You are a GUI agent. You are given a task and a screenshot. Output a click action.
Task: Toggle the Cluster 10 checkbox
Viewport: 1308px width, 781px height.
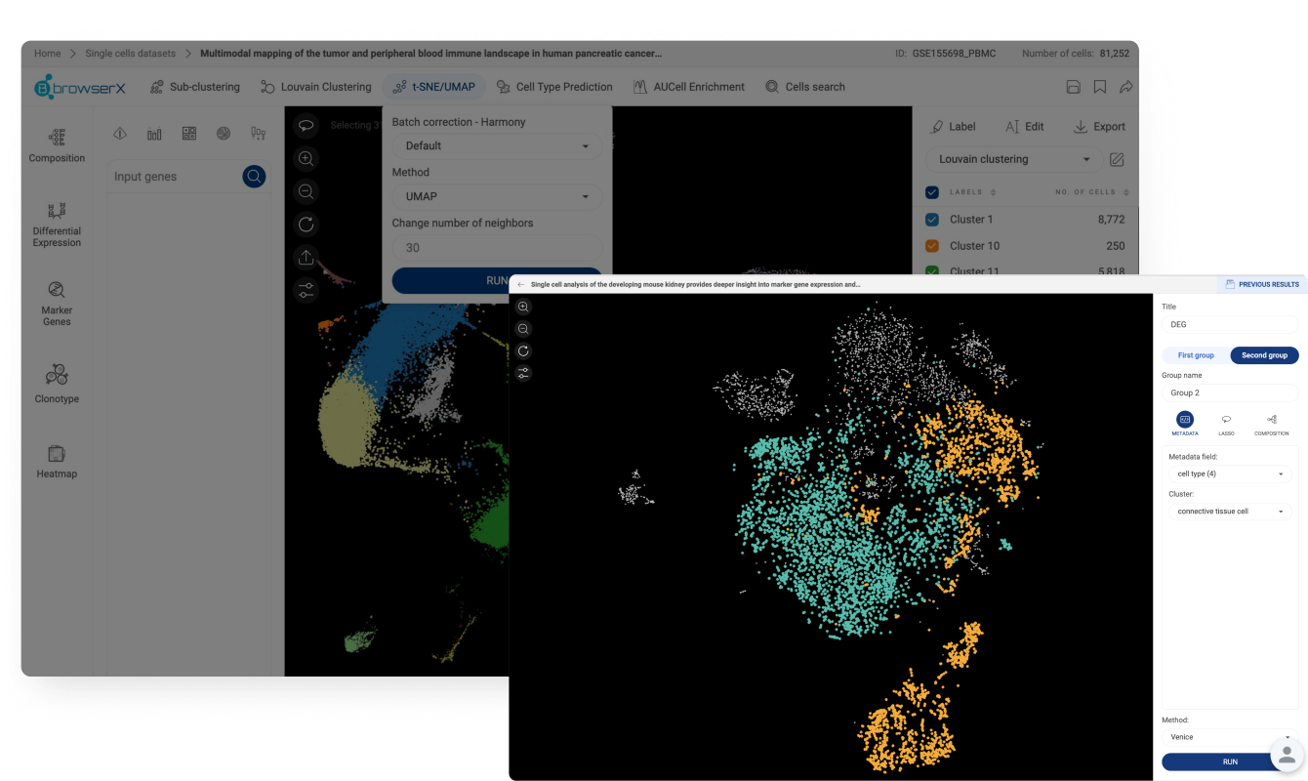pos(931,246)
